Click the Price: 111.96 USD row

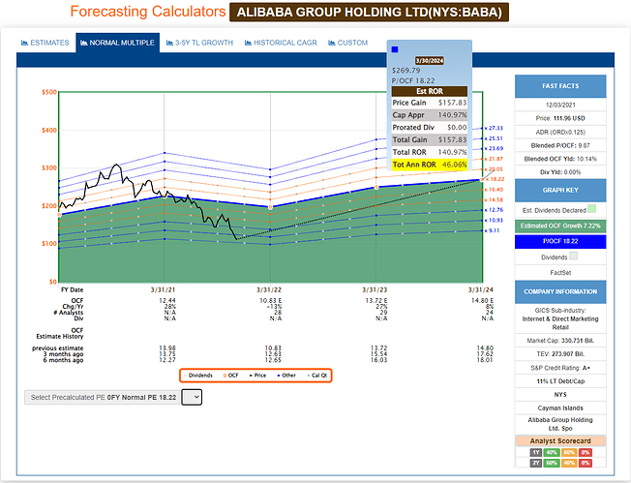pos(560,118)
